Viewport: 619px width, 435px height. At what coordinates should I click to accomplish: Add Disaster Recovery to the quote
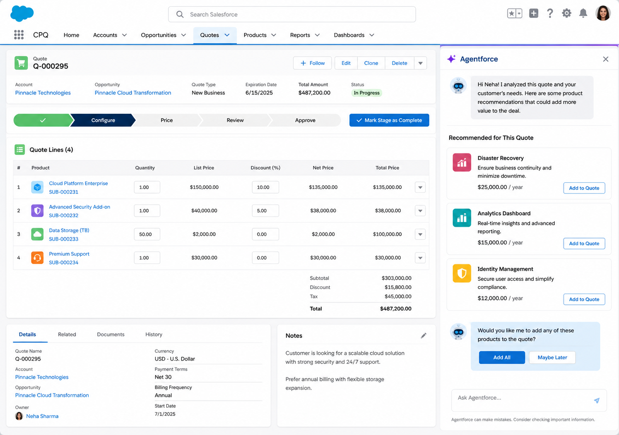point(584,188)
